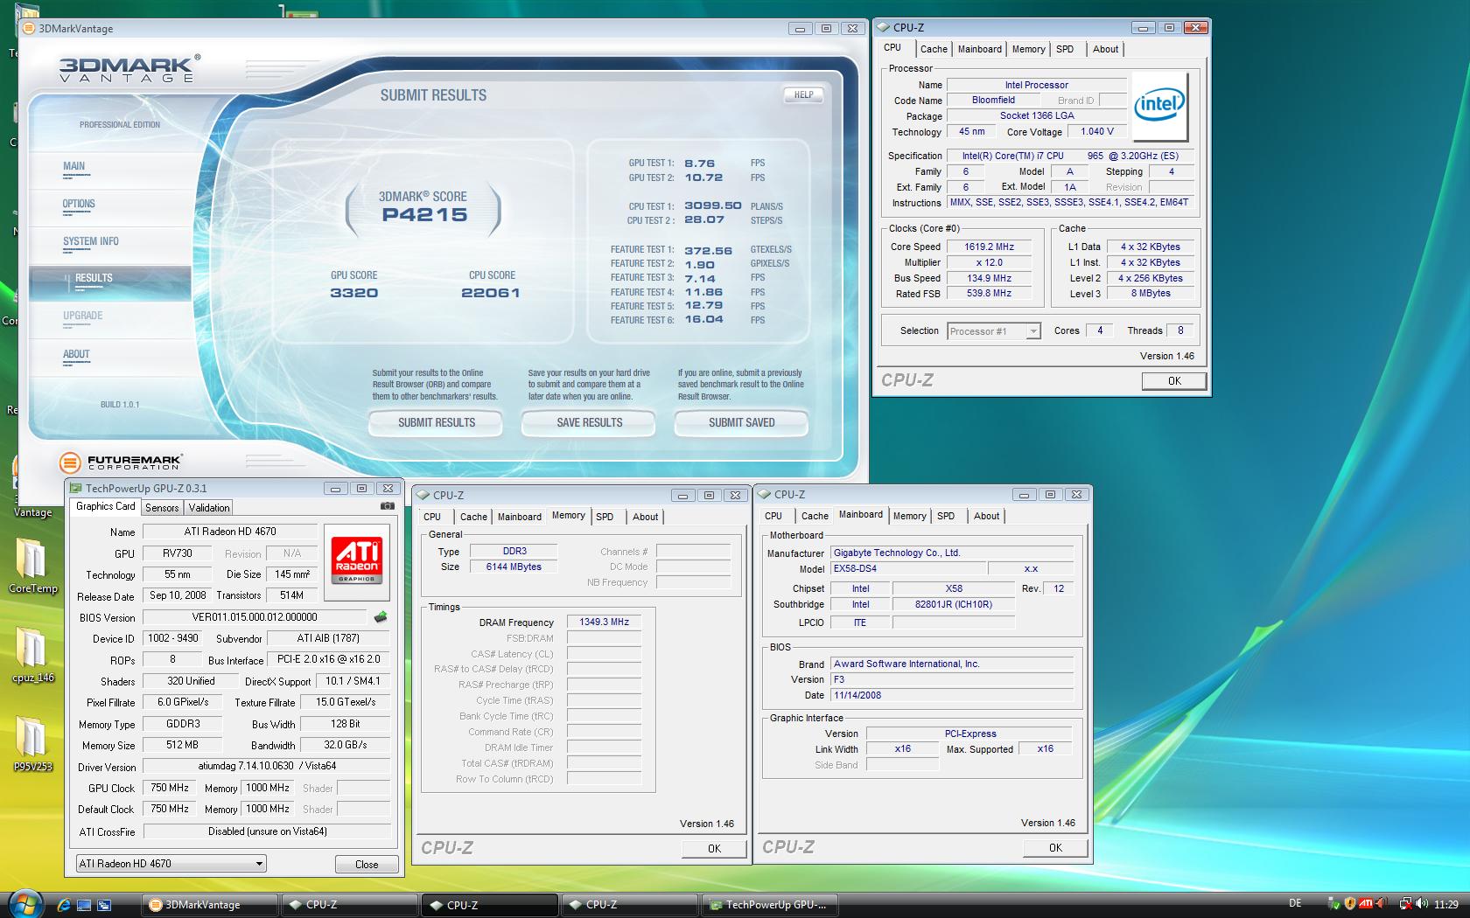
Task: Click the Futuremark Corporation logo
Action: pyautogui.click(x=120, y=462)
